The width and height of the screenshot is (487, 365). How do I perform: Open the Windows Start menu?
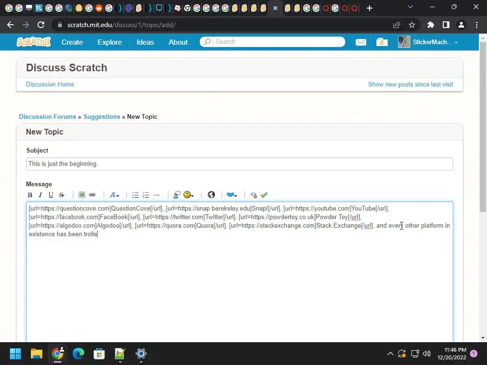[x=15, y=354]
